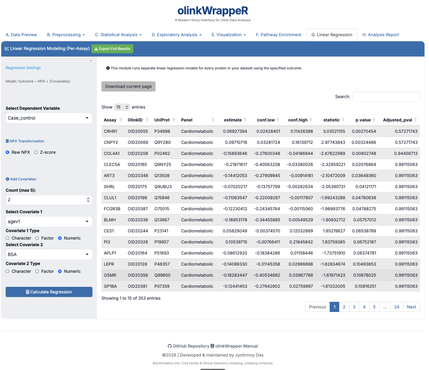Sort by the Adjusted_pval column arrows
This screenshot has width=429, height=370.
(x=415, y=120)
